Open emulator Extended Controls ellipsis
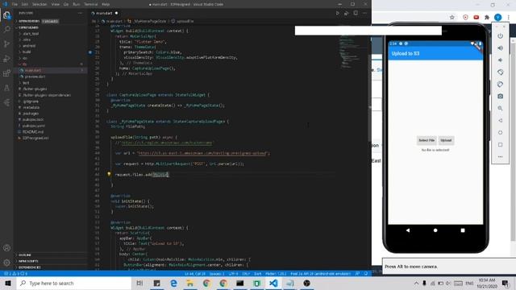The image size is (516, 290). (500, 157)
